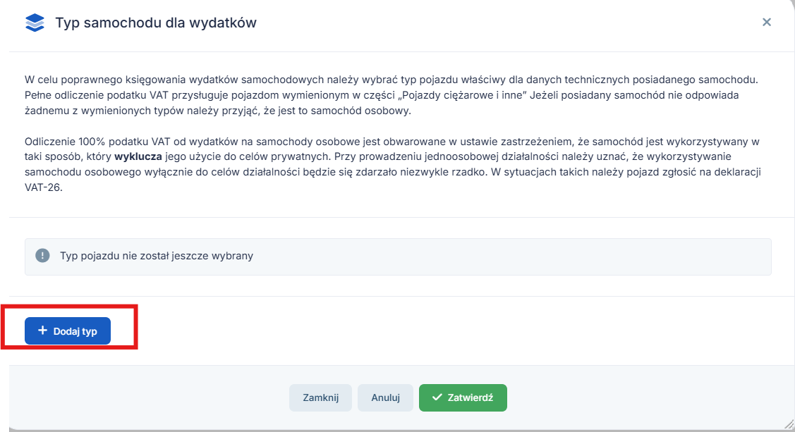Click empty space right of Dodaj typ button

423,331
